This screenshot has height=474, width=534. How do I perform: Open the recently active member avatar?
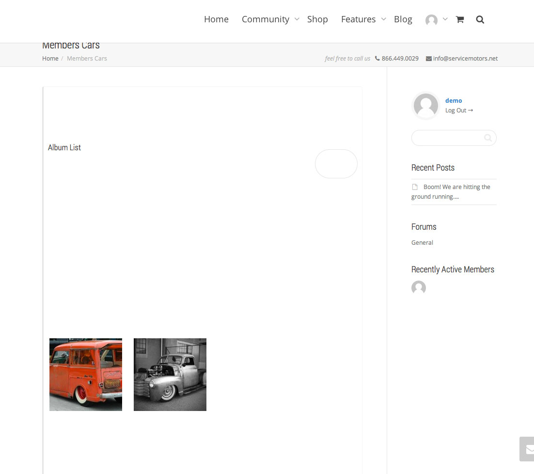point(419,288)
